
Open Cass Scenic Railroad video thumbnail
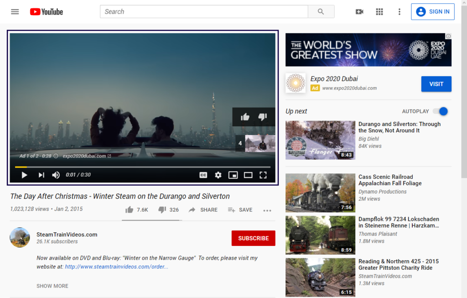pyautogui.click(x=320, y=193)
